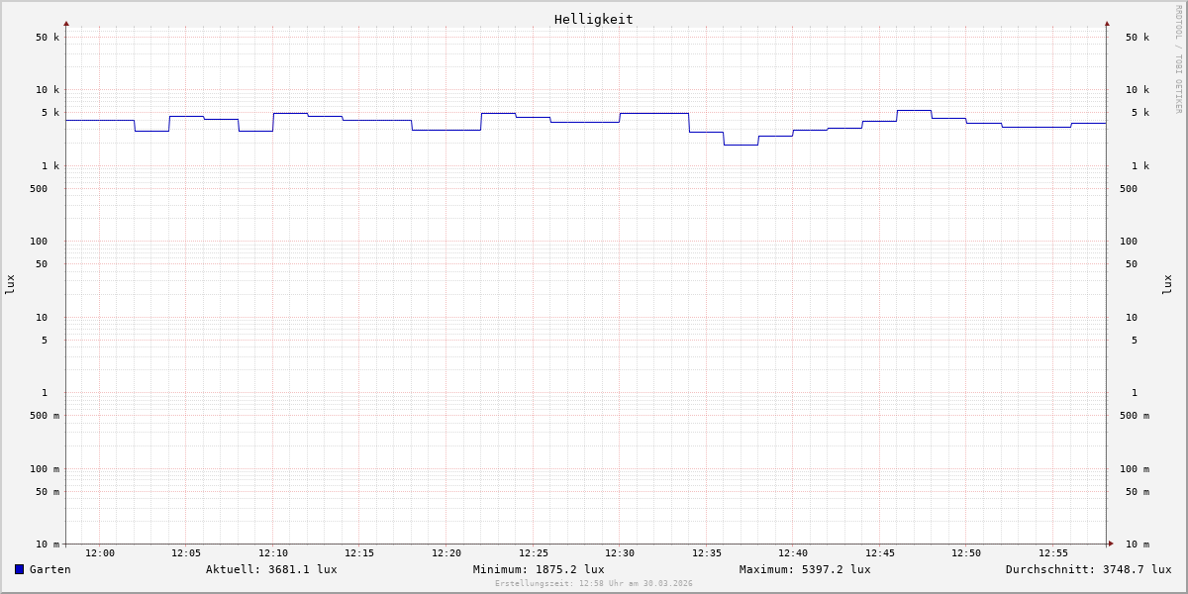Select the Garten legend label

coord(49,569)
